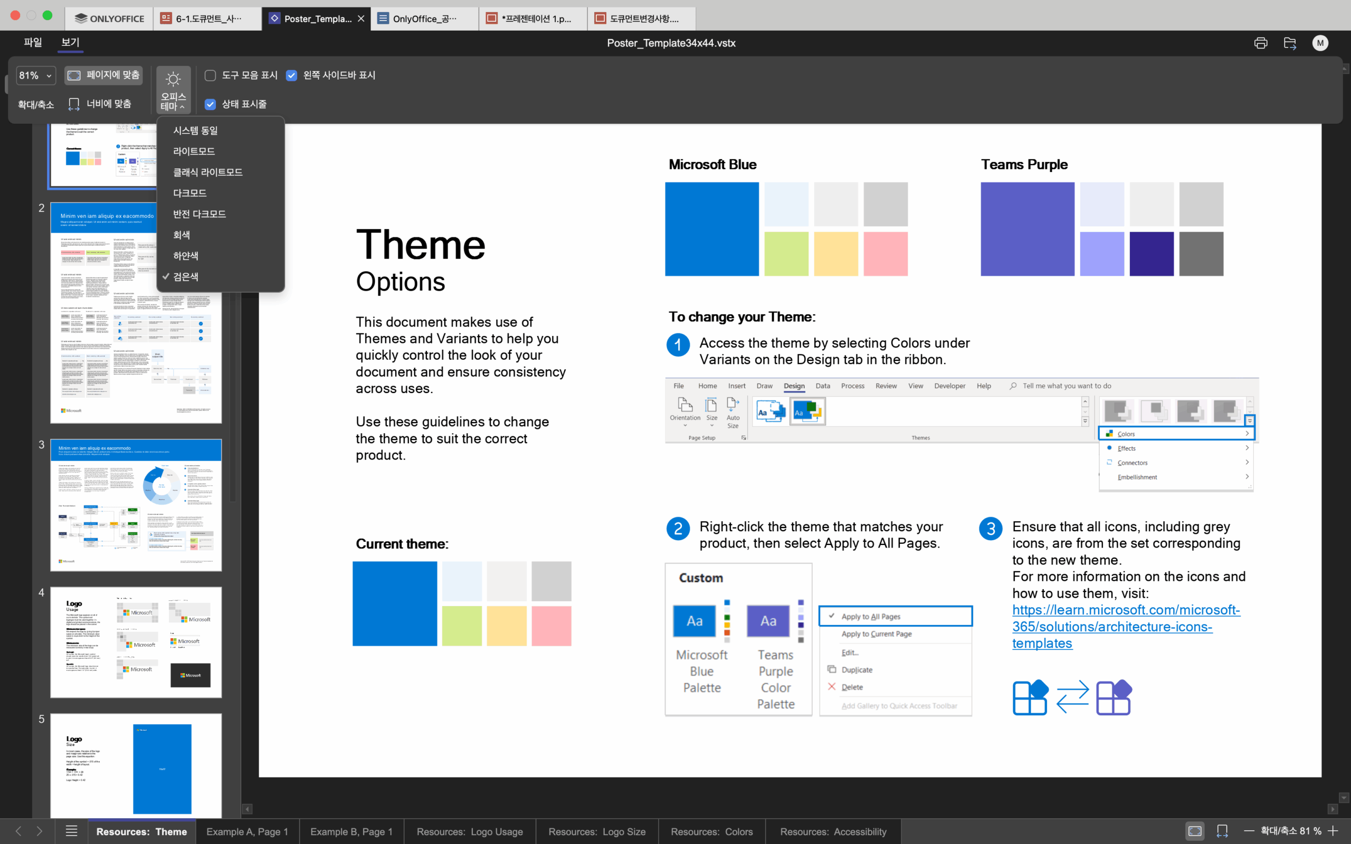
Task: Choose 클래식 라이트모드 theme option
Action: click(221, 172)
